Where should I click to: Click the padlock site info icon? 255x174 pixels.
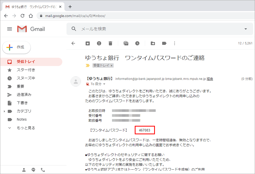pyautogui.click(x=41, y=16)
